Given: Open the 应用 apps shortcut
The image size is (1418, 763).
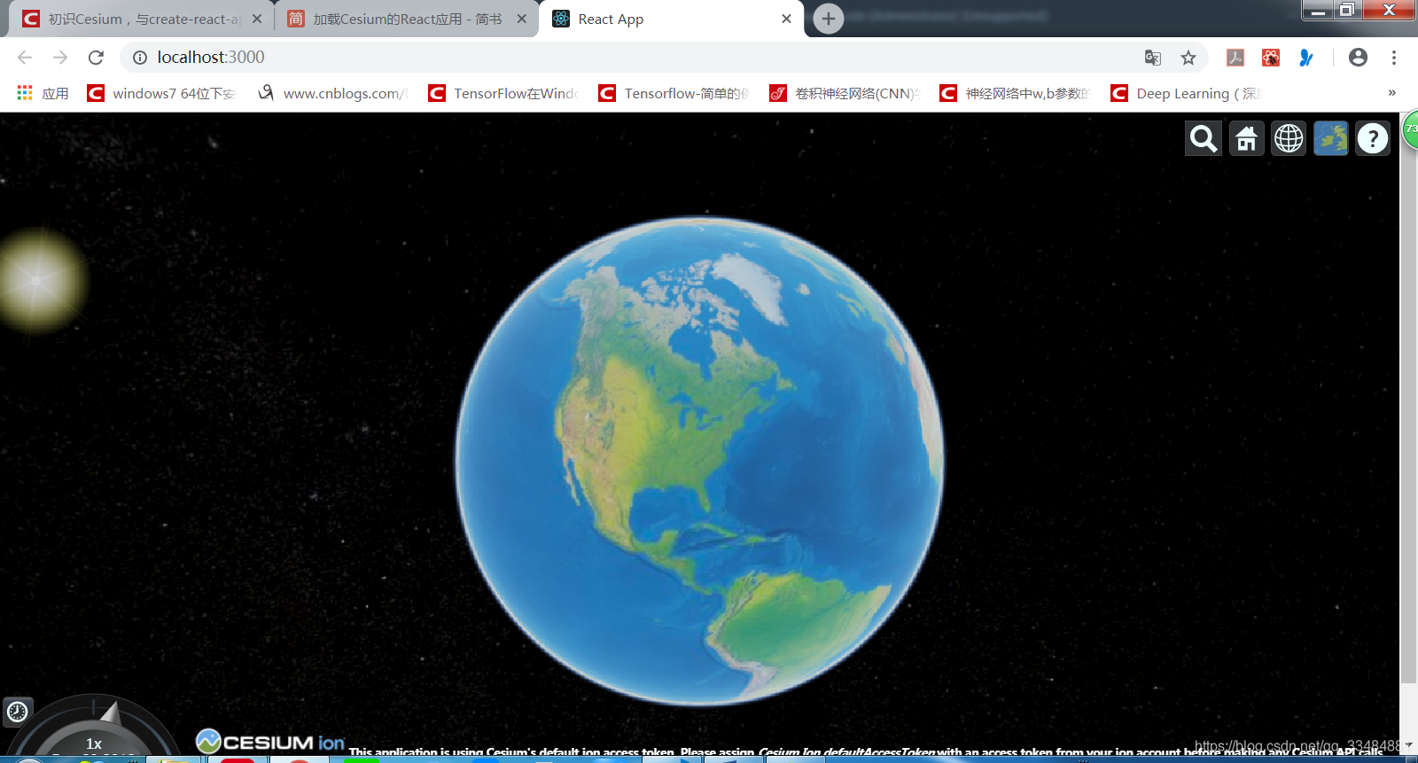Looking at the screenshot, I should pos(43,93).
